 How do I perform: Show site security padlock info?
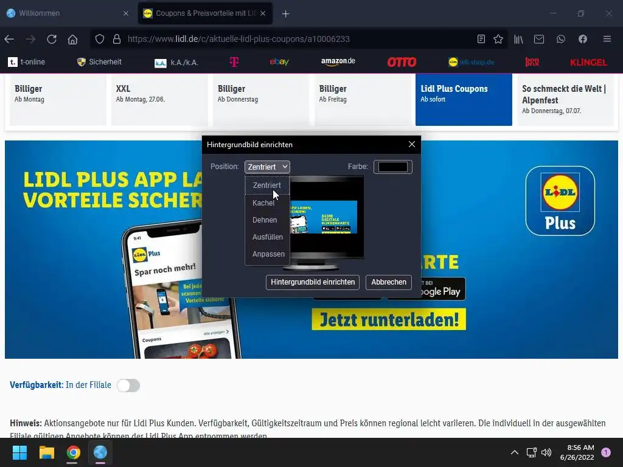coord(116,39)
